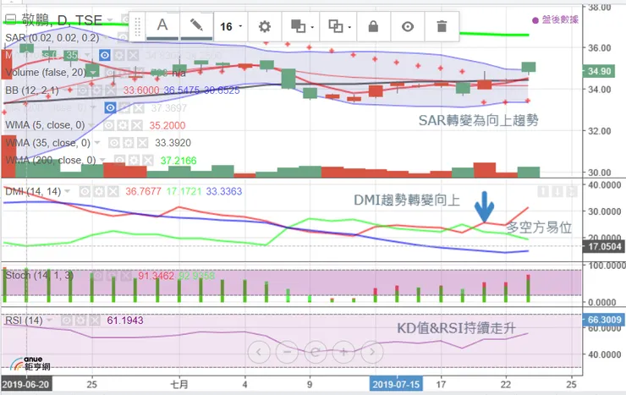Viewport: 626px width, 395px height.
Task: Toggle visibility of WMA (35, close, 0)
Action: [x=114, y=143]
